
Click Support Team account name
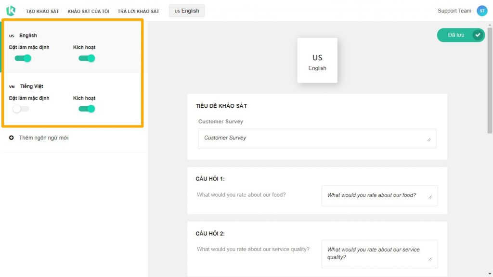454,11
